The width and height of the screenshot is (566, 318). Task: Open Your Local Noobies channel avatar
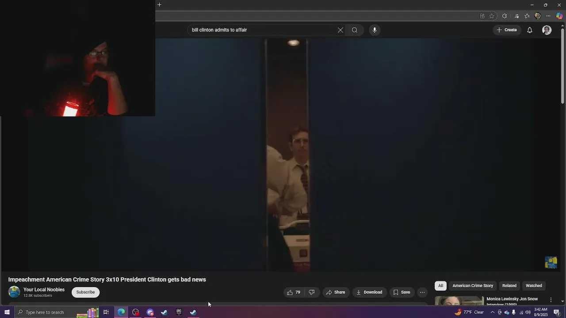(x=14, y=292)
